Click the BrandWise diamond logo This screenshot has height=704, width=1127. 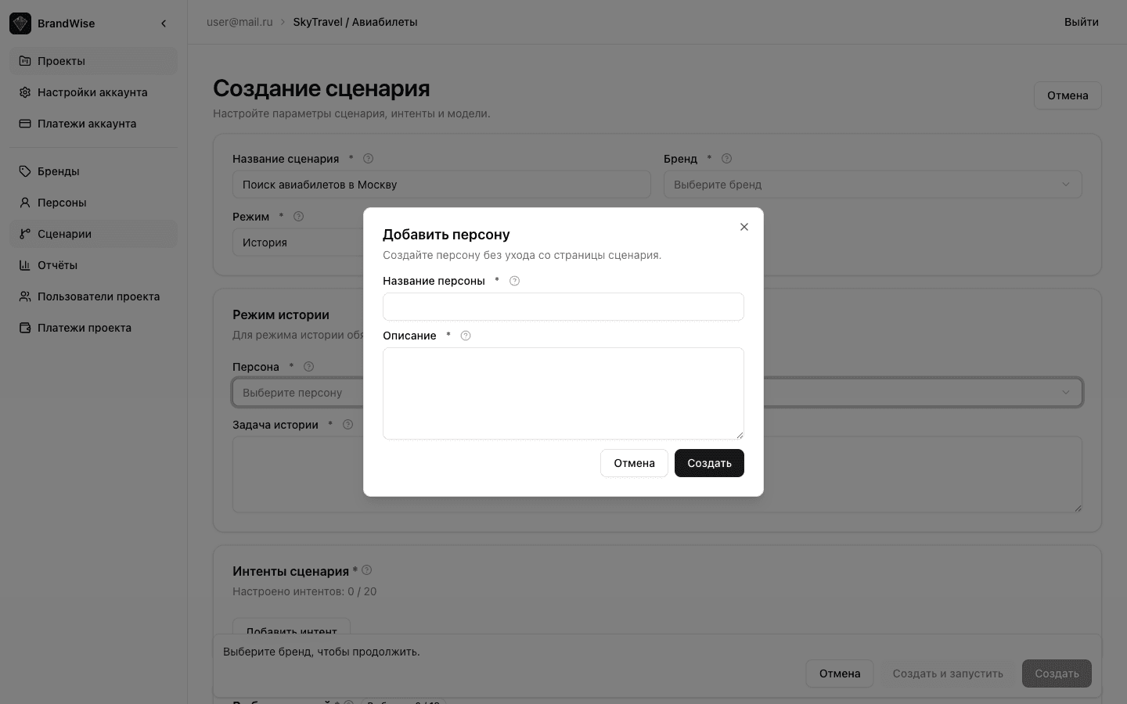tap(20, 23)
